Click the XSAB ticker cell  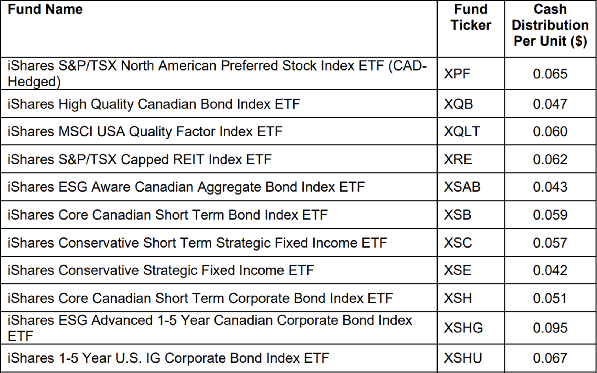[x=462, y=187]
